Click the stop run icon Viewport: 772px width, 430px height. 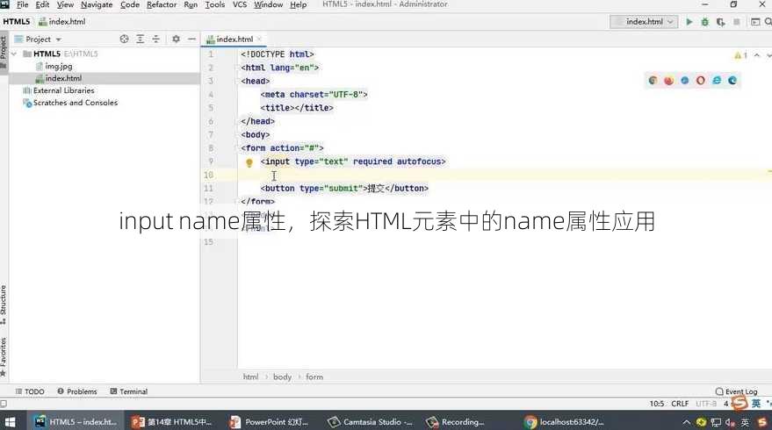(x=737, y=22)
